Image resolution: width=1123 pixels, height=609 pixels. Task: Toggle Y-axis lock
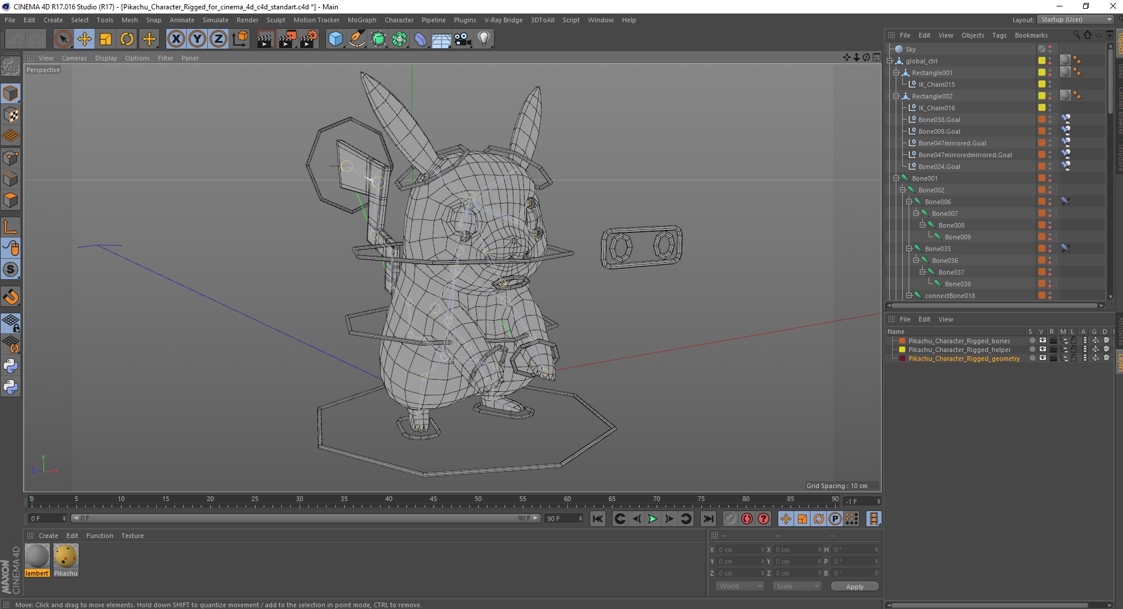click(197, 39)
